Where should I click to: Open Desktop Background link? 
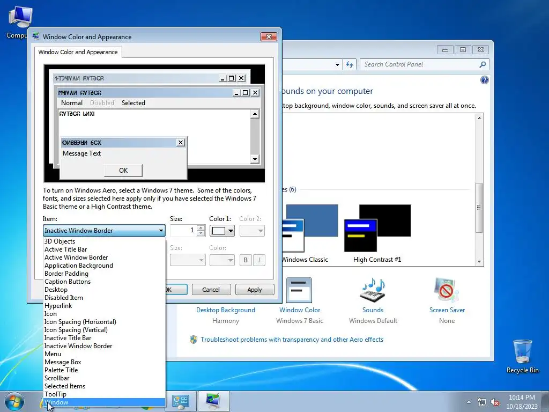coord(226,310)
